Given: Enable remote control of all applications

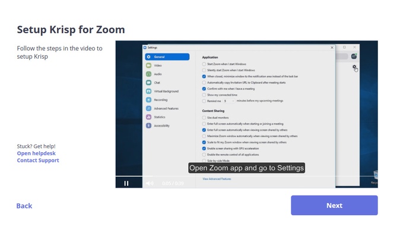Looking at the screenshot, I should (204, 155).
